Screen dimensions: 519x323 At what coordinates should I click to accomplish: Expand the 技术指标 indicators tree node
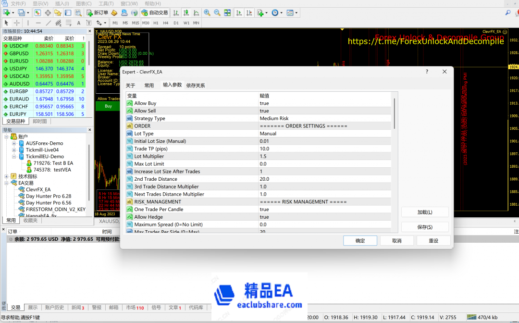pyautogui.click(x=7, y=176)
